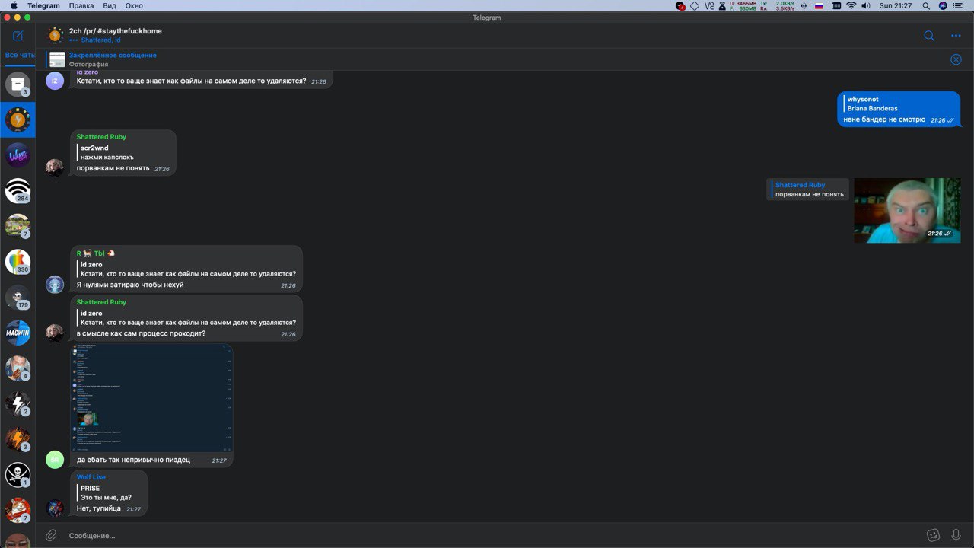
Task: Open the archived chats folder
Action: [x=18, y=84]
